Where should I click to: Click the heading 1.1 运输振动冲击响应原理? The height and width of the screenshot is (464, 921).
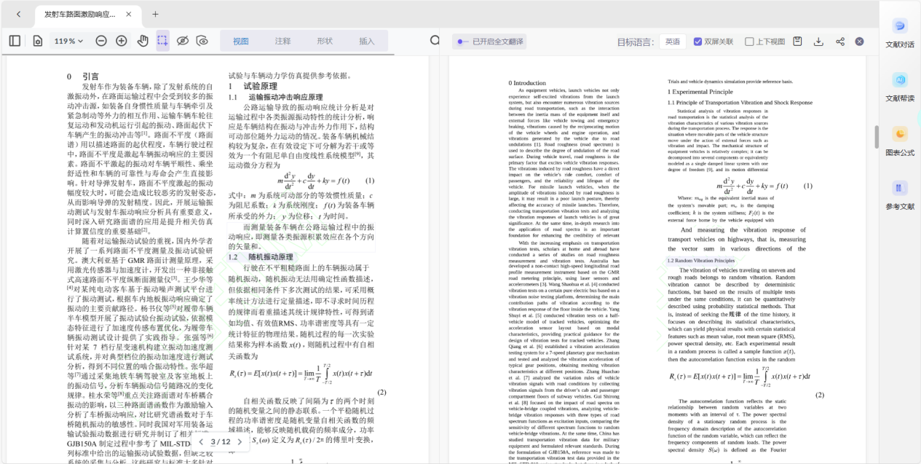pos(275,97)
